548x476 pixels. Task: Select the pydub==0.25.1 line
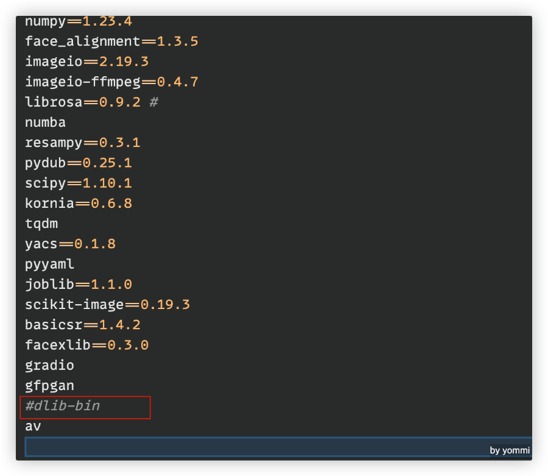click(x=79, y=163)
